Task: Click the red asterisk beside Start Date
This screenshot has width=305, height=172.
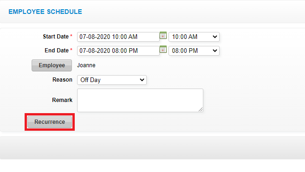Action: click(71, 36)
